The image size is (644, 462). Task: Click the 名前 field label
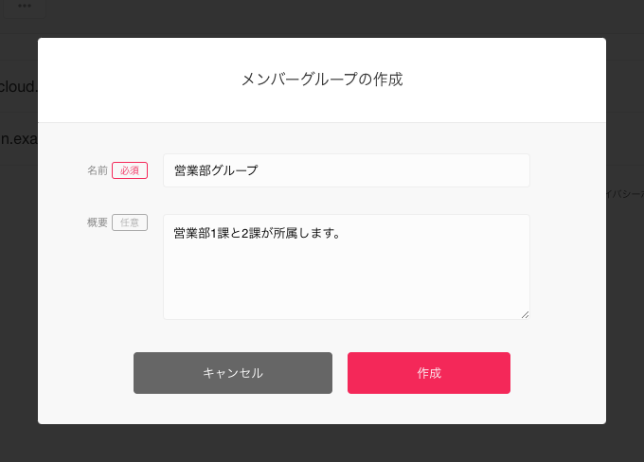[98, 170]
